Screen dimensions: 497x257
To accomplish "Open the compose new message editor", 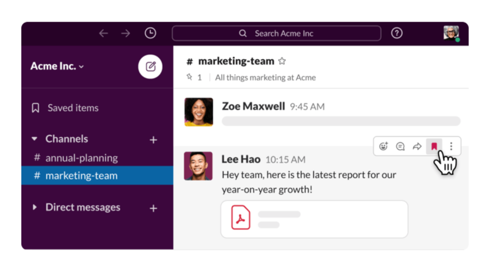I will tap(150, 66).
